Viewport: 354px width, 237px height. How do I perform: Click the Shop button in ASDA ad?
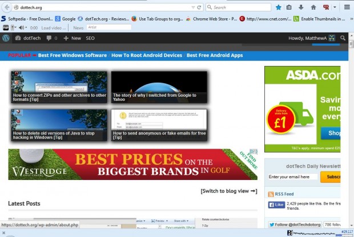(x=331, y=133)
